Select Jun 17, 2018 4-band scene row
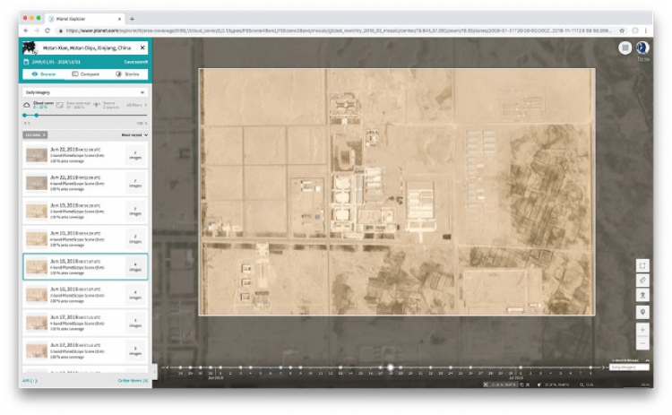Image resolution: width=672 pixels, height=415 pixels. click(85, 323)
